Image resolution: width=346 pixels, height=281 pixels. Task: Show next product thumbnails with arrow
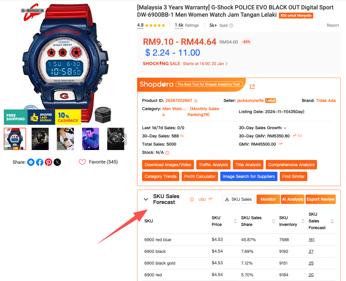click(124, 139)
